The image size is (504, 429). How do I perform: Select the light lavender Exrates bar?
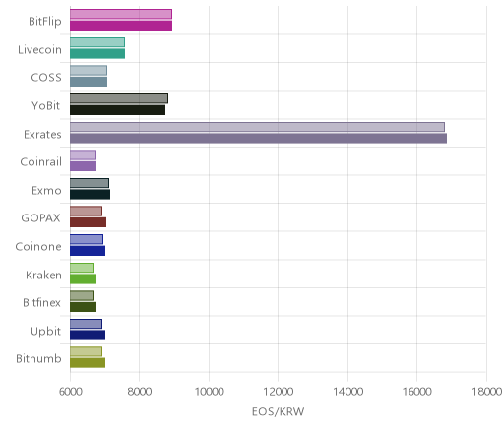click(x=257, y=127)
